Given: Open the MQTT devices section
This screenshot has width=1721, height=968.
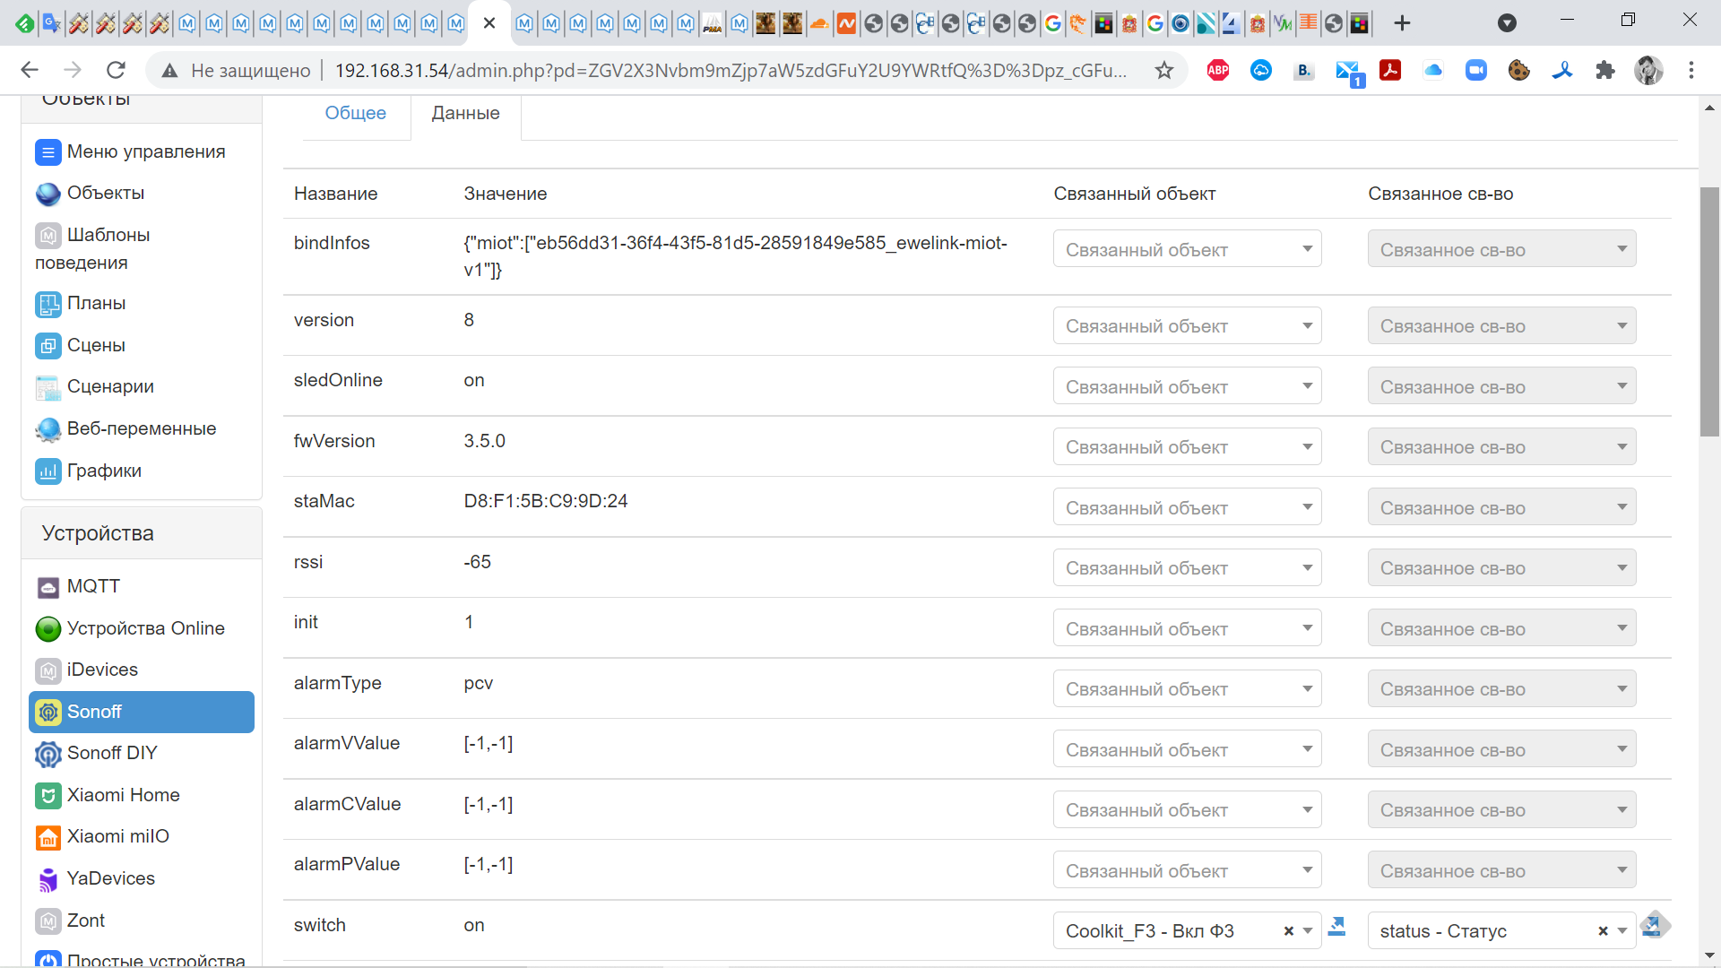Looking at the screenshot, I should [93, 586].
